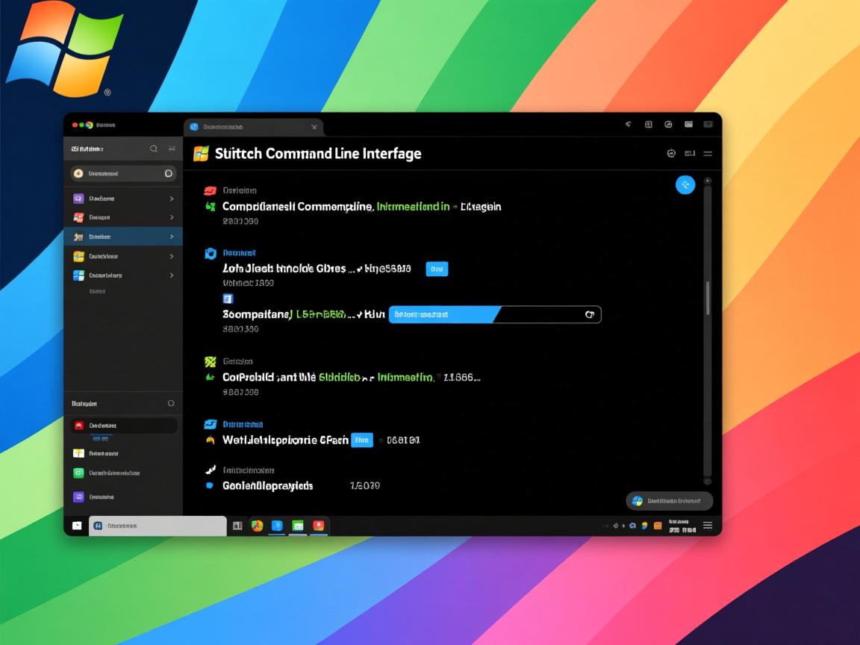The width and height of the screenshot is (860, 645).
Task: Expand the purple-icon sidebar item chevron
Action: point(172,199)
